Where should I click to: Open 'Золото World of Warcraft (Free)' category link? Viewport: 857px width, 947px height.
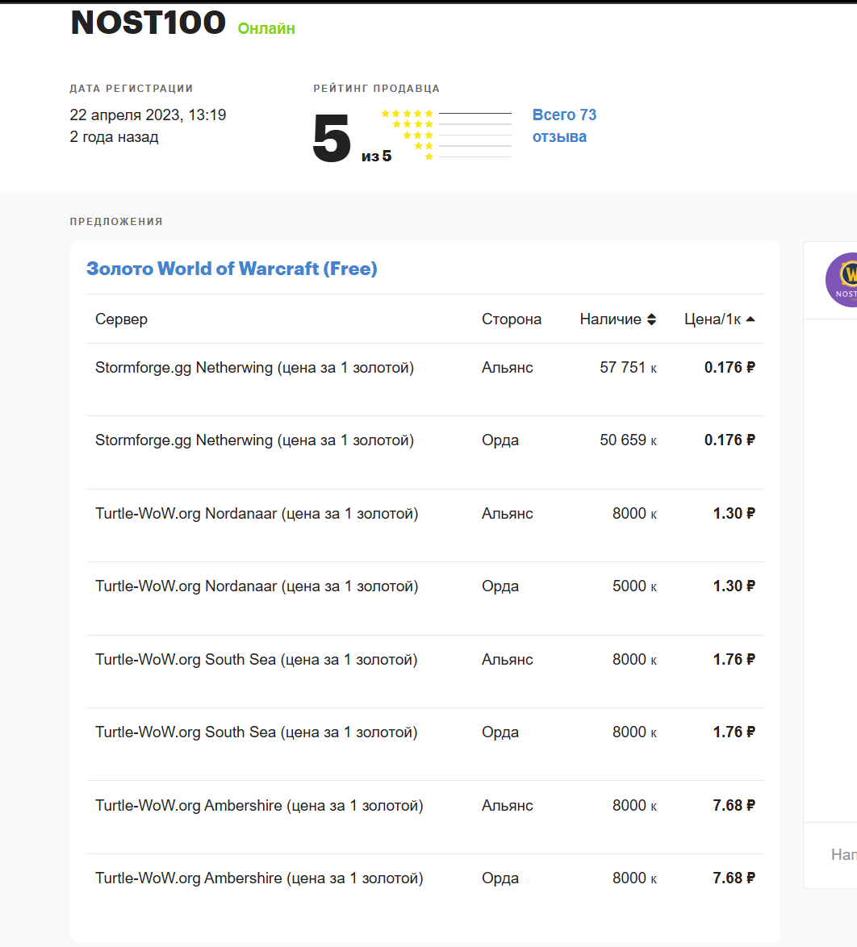click(x=232, y=268)
